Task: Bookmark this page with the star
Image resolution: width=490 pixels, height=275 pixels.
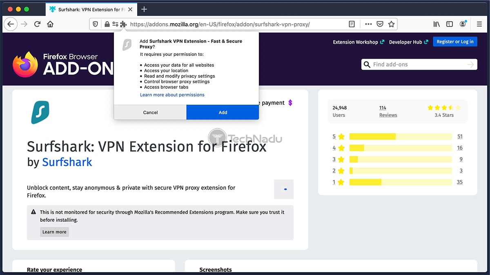Action: click(x=391, y=24)
